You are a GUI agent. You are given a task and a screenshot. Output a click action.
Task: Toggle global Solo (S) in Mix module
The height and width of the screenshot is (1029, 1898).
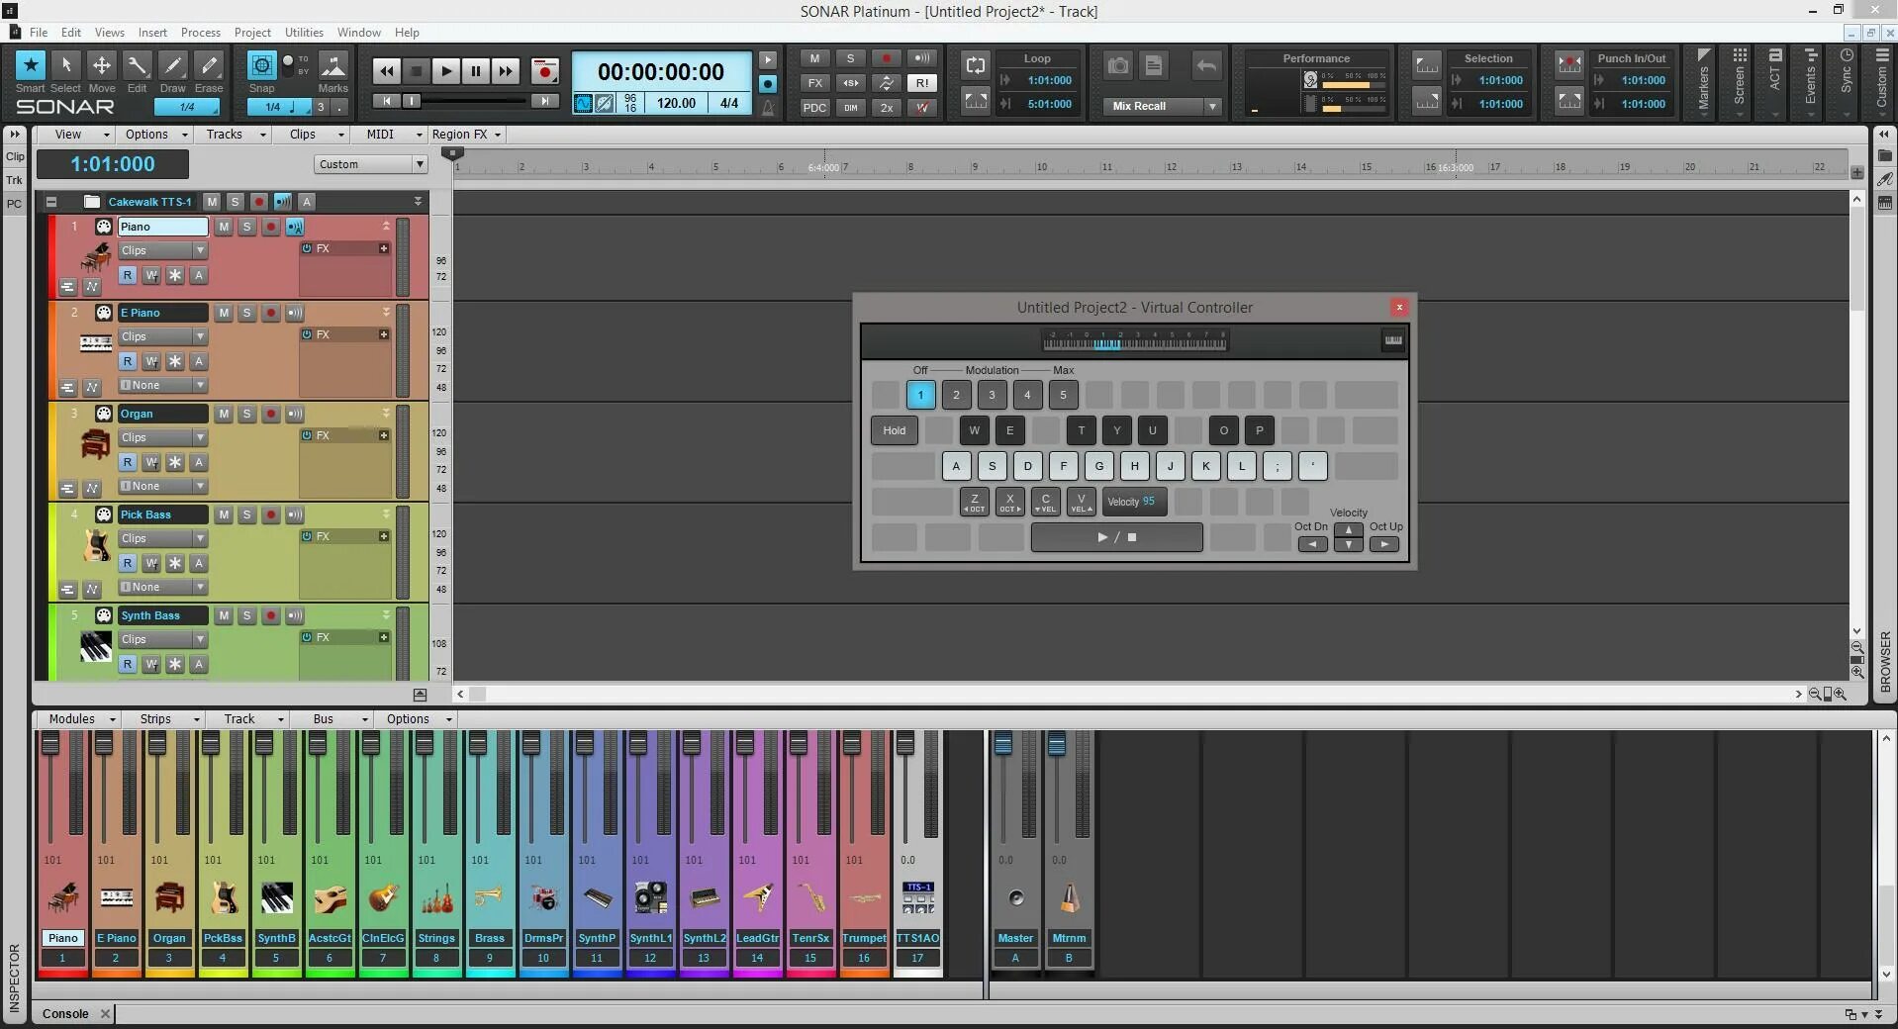(x=850, y=58)
